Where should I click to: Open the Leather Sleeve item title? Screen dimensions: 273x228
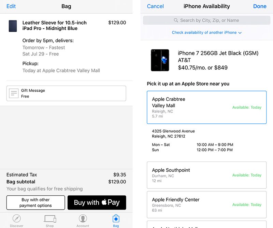pos(55,26)
